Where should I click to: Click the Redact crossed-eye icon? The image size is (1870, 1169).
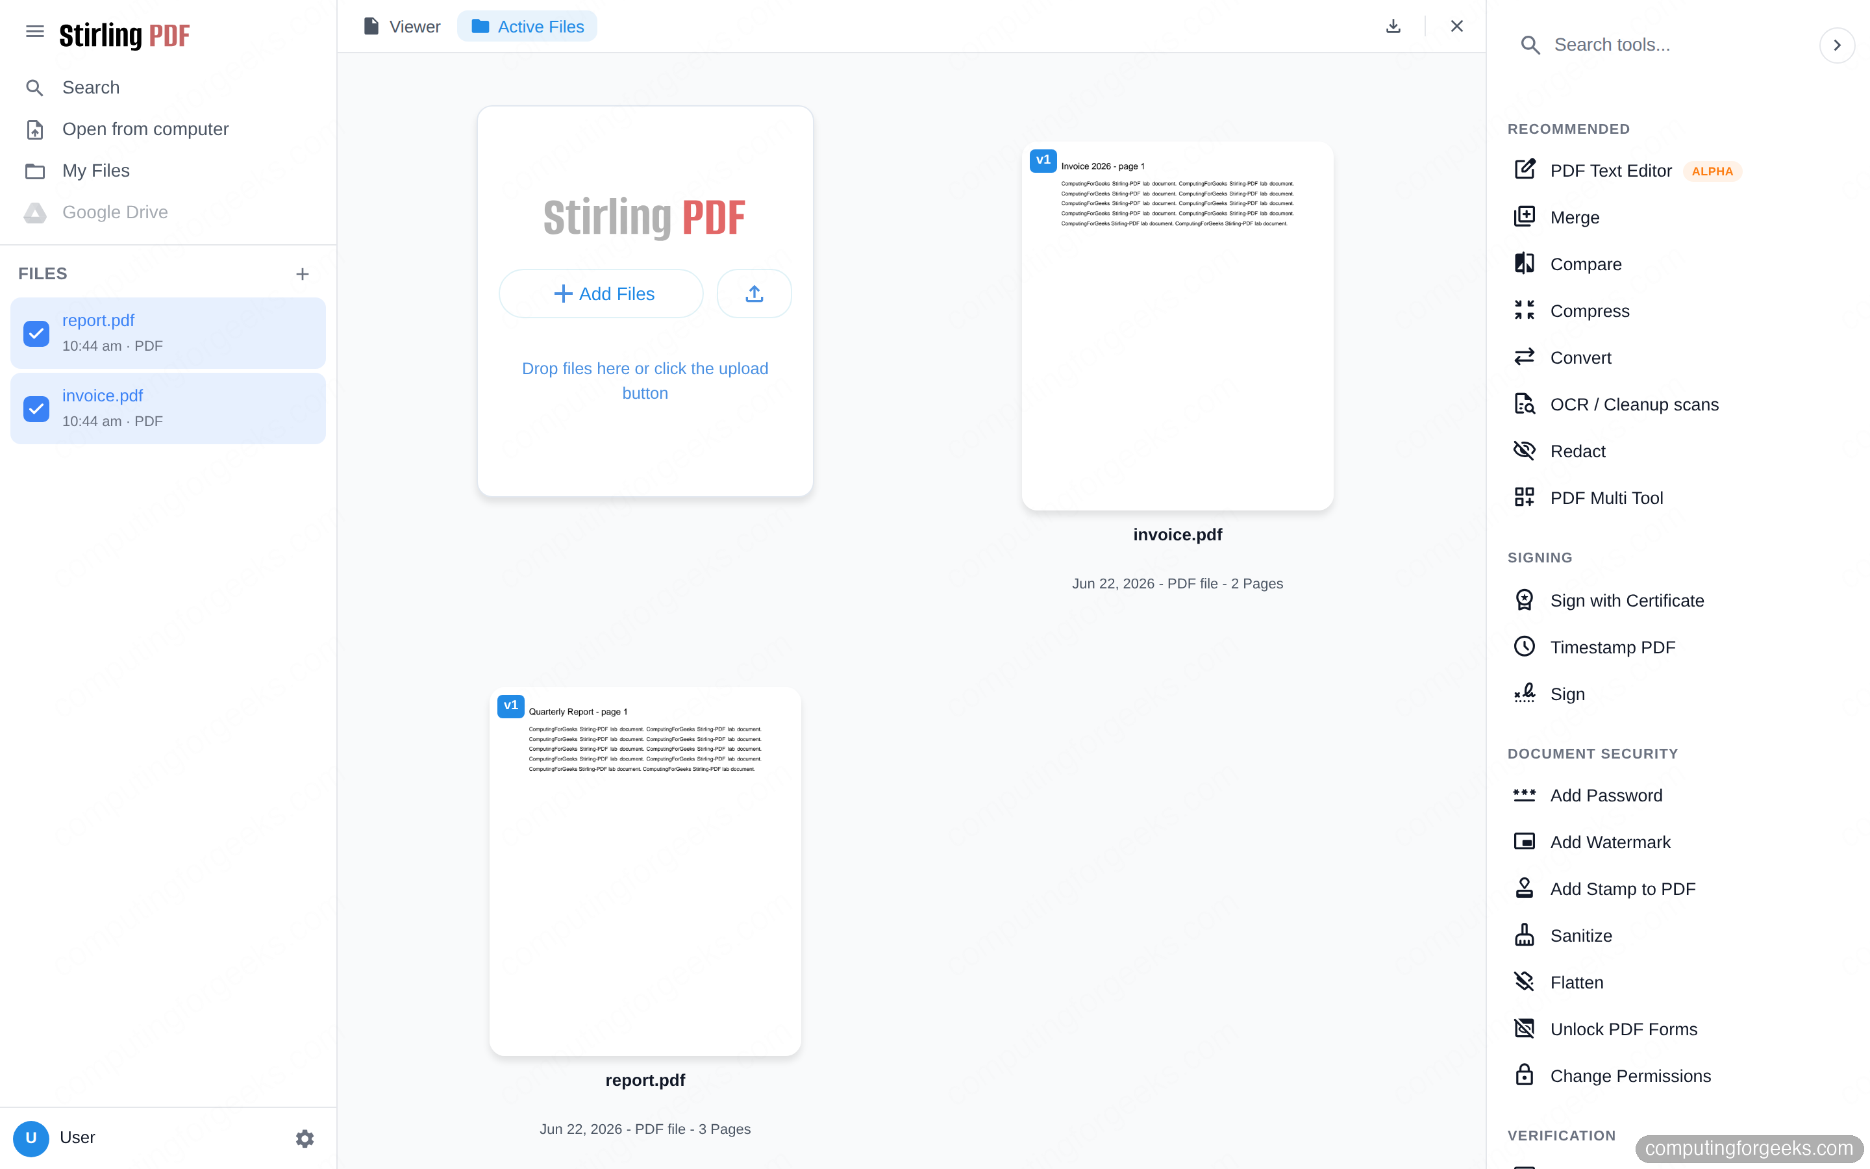pos(1525,451)
